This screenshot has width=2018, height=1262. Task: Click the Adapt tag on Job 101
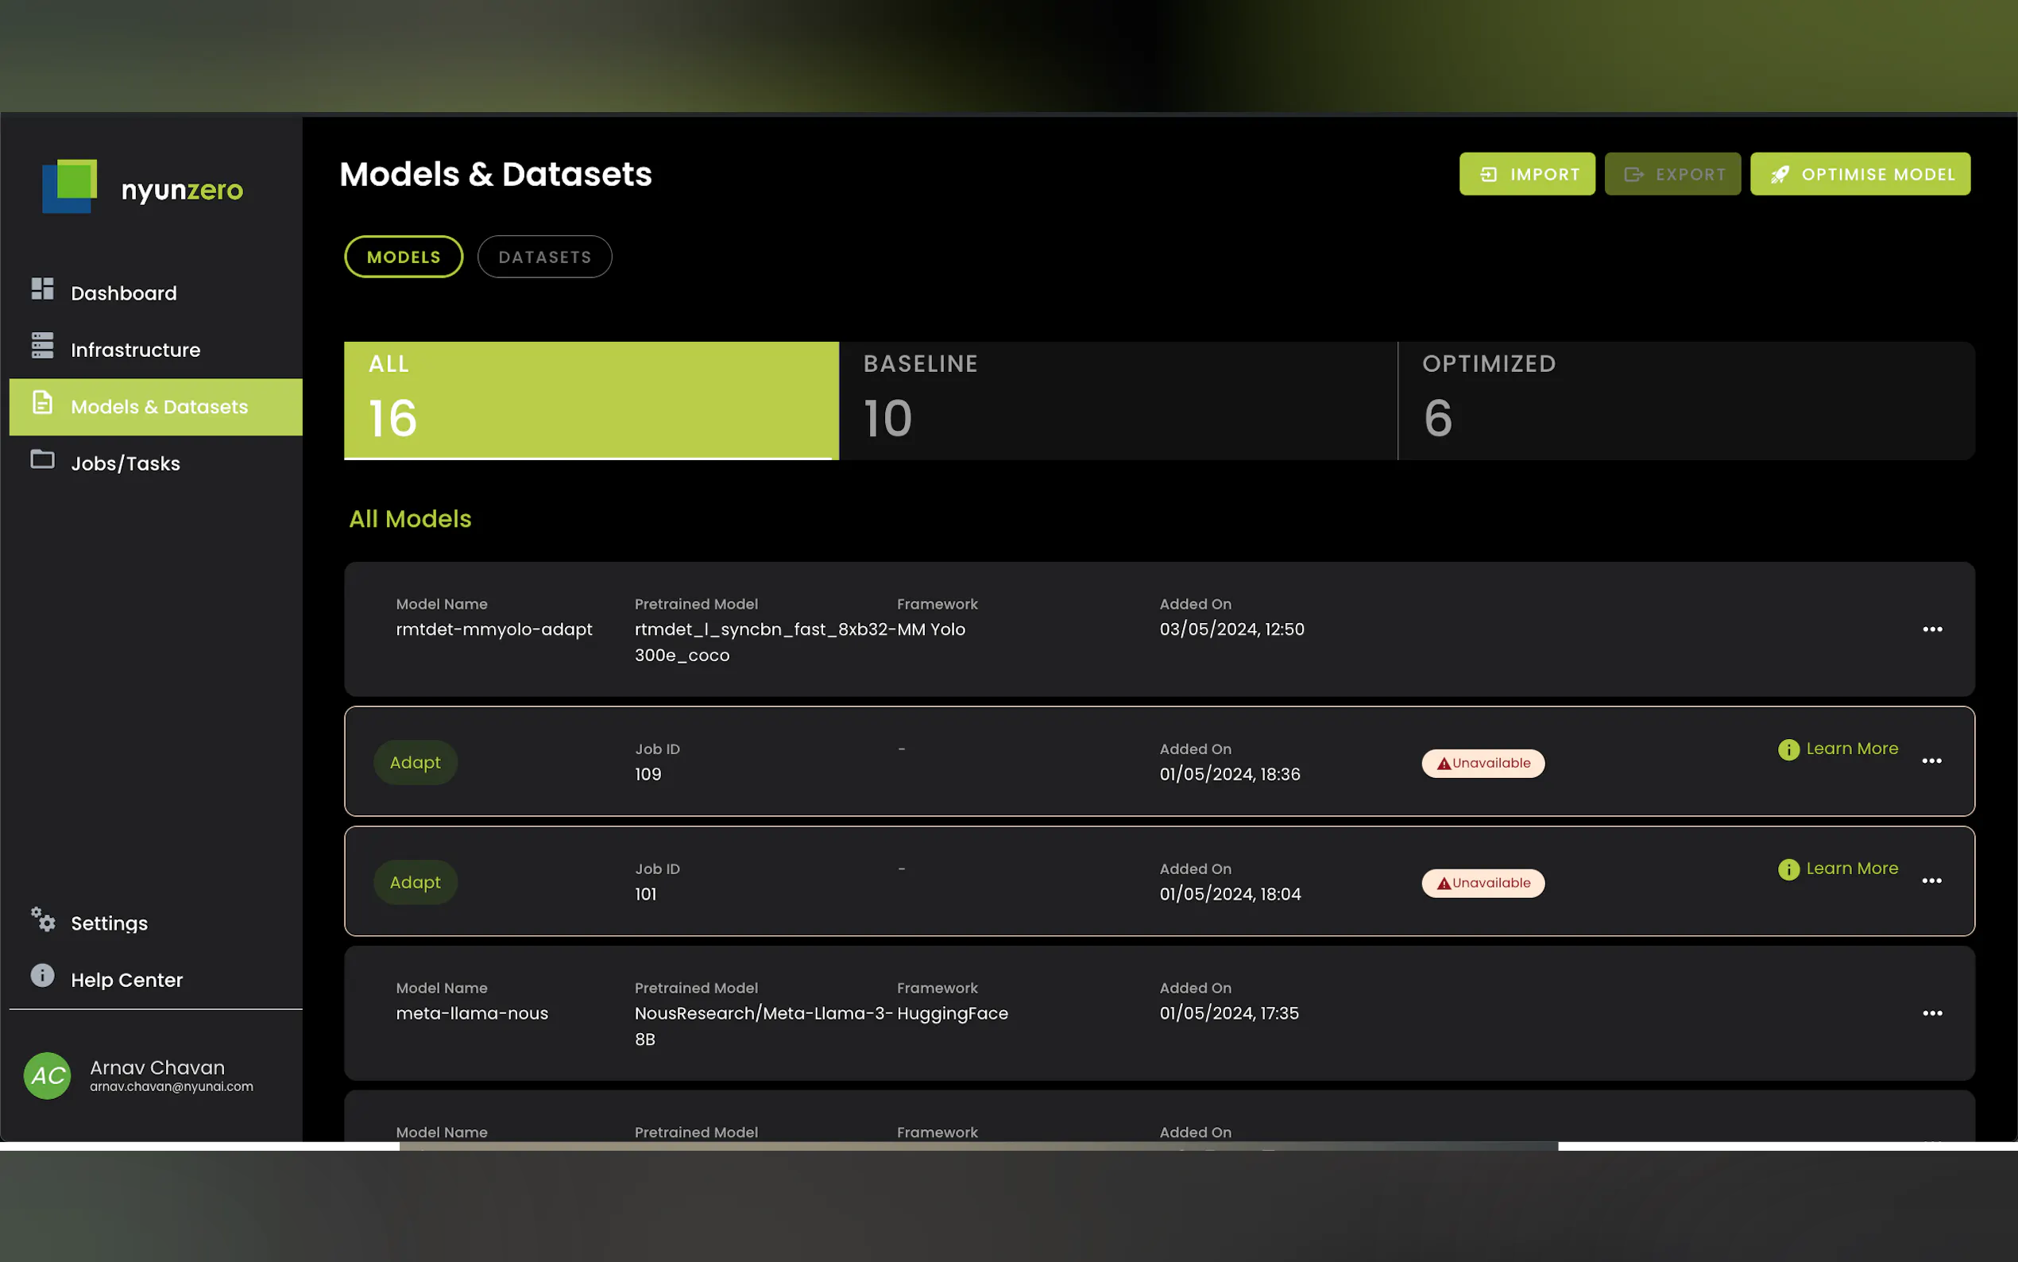(415, 882)
